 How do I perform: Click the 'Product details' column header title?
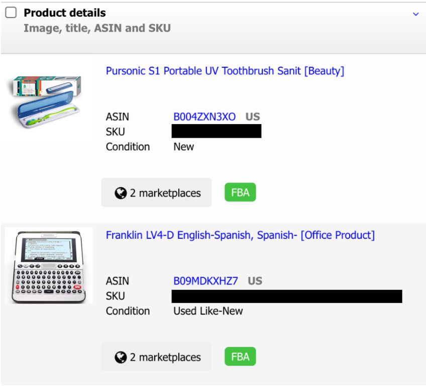click(x=65, y=13)
